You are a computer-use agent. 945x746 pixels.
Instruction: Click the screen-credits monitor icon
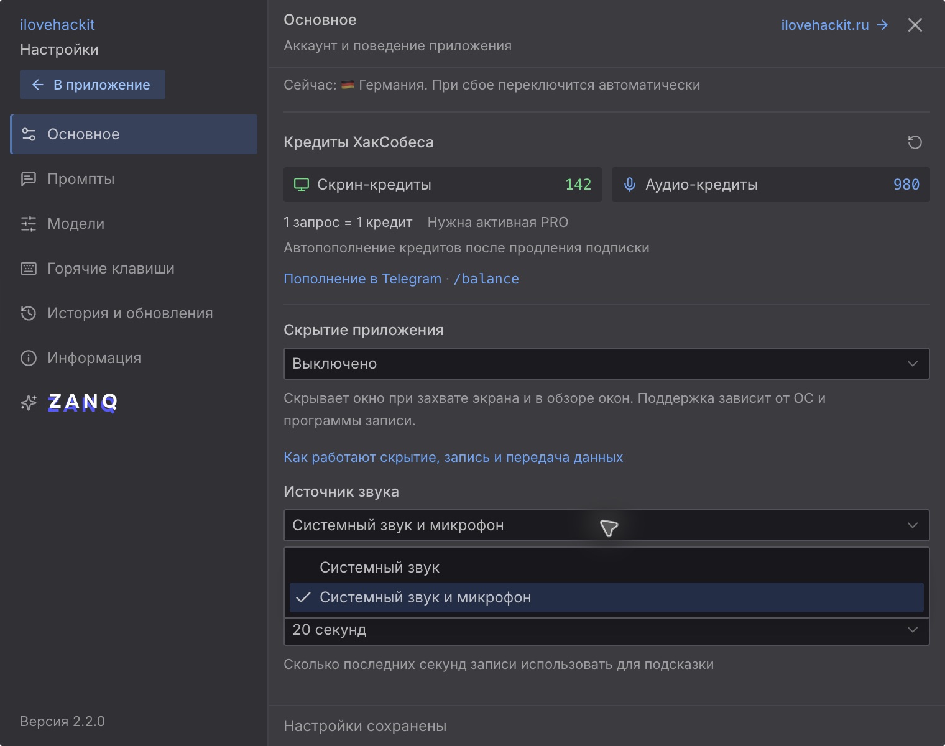[x=302, y=185]
